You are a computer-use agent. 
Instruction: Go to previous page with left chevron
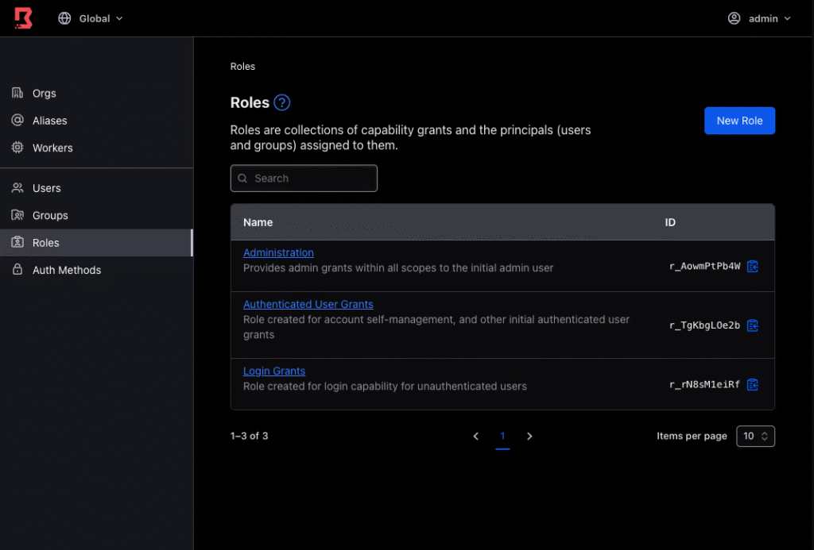pos(475,437)
